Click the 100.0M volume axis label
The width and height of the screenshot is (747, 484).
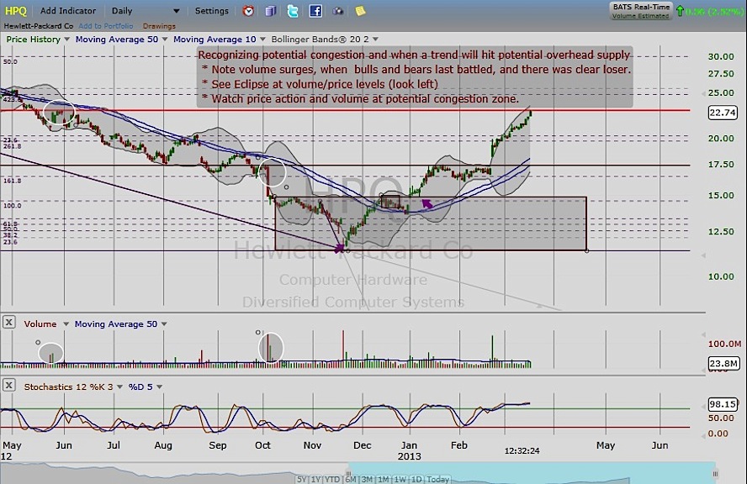coord(724,344)
